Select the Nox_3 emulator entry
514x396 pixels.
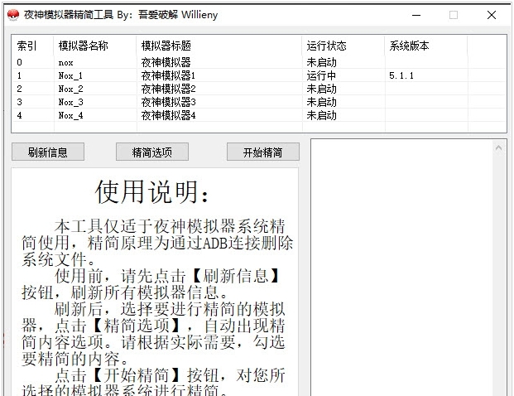pos(70,102)
